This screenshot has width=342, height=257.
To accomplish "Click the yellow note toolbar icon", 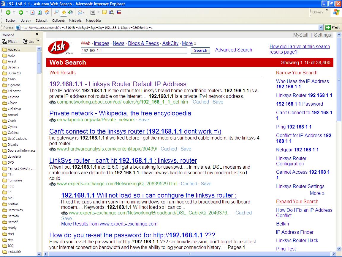I will pos(104,12).
